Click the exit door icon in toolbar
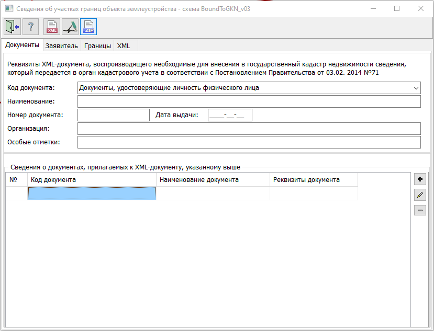The height and width of the screenshot is (331, 434). (12, 26)
